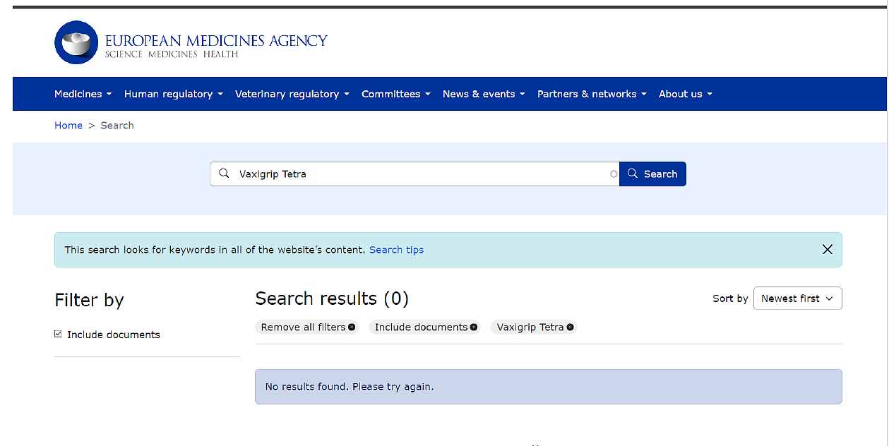Go to Home via the breadcrumb link

(68, 126)
